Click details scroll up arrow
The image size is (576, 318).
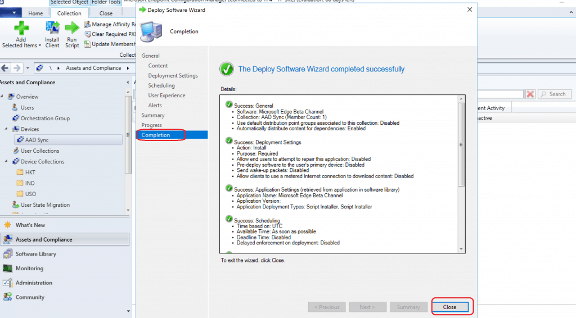tap(461, 99)
